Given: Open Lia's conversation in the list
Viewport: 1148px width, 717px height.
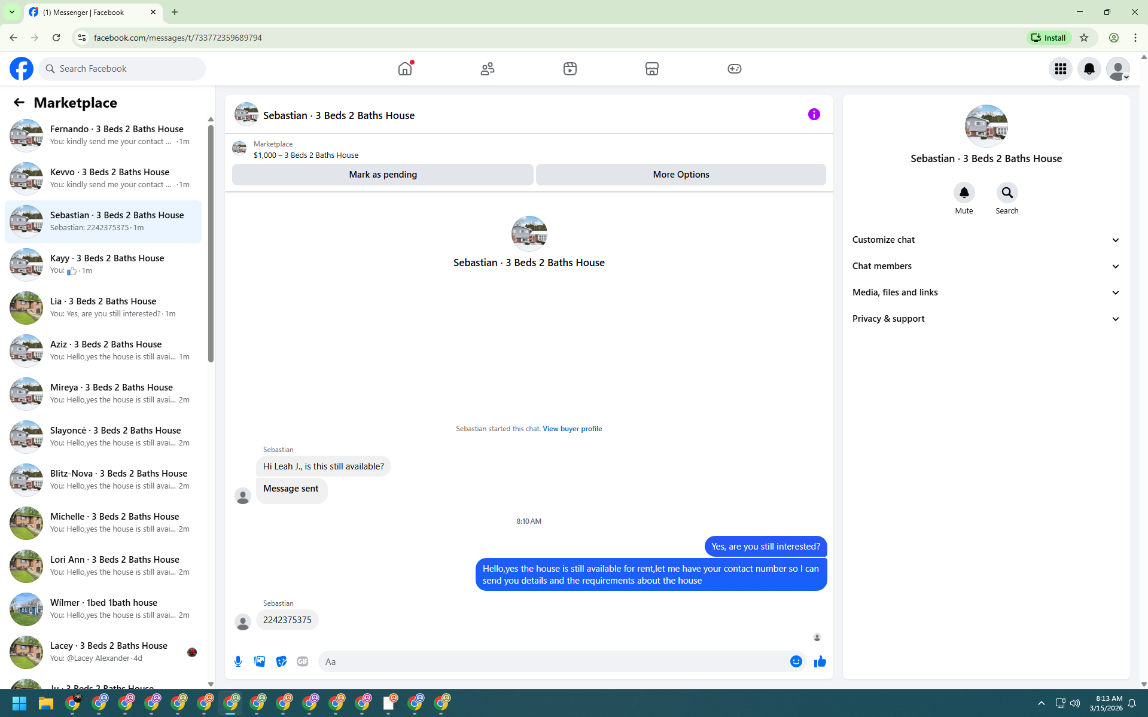Looking at the screenshot, I should [103, 307].
